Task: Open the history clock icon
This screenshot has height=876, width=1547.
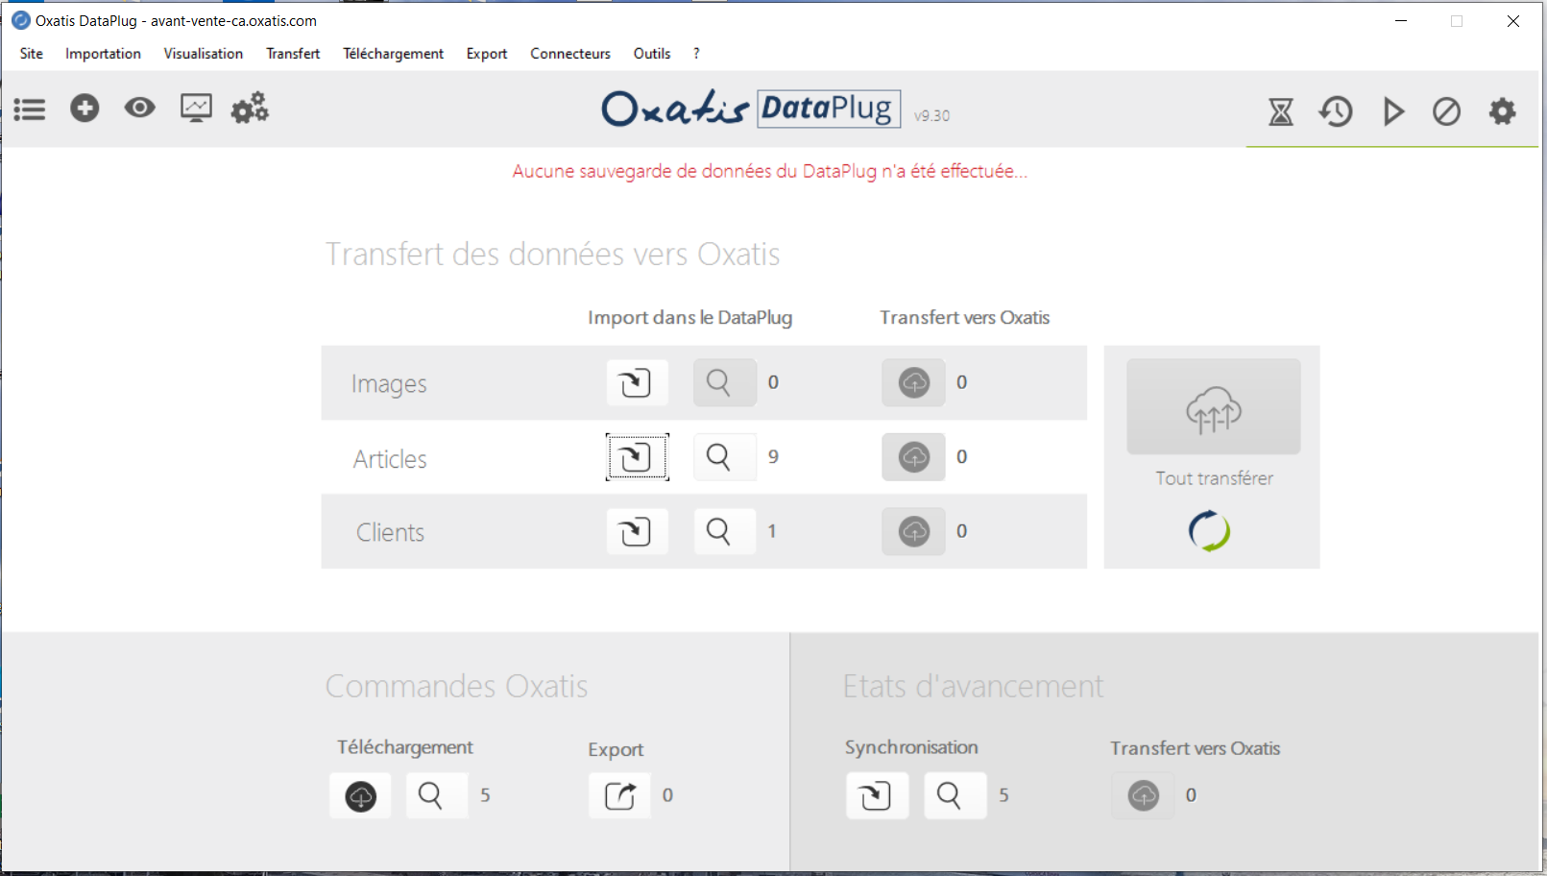Action: point(1336,112)
